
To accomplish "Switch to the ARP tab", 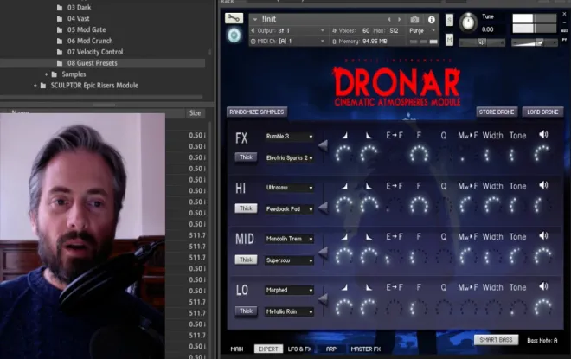I will point(331,349).
